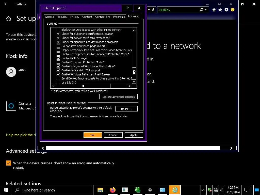260x195 pixels.
Task: Switch to the Connections tab
Action: tap(103, 17)
